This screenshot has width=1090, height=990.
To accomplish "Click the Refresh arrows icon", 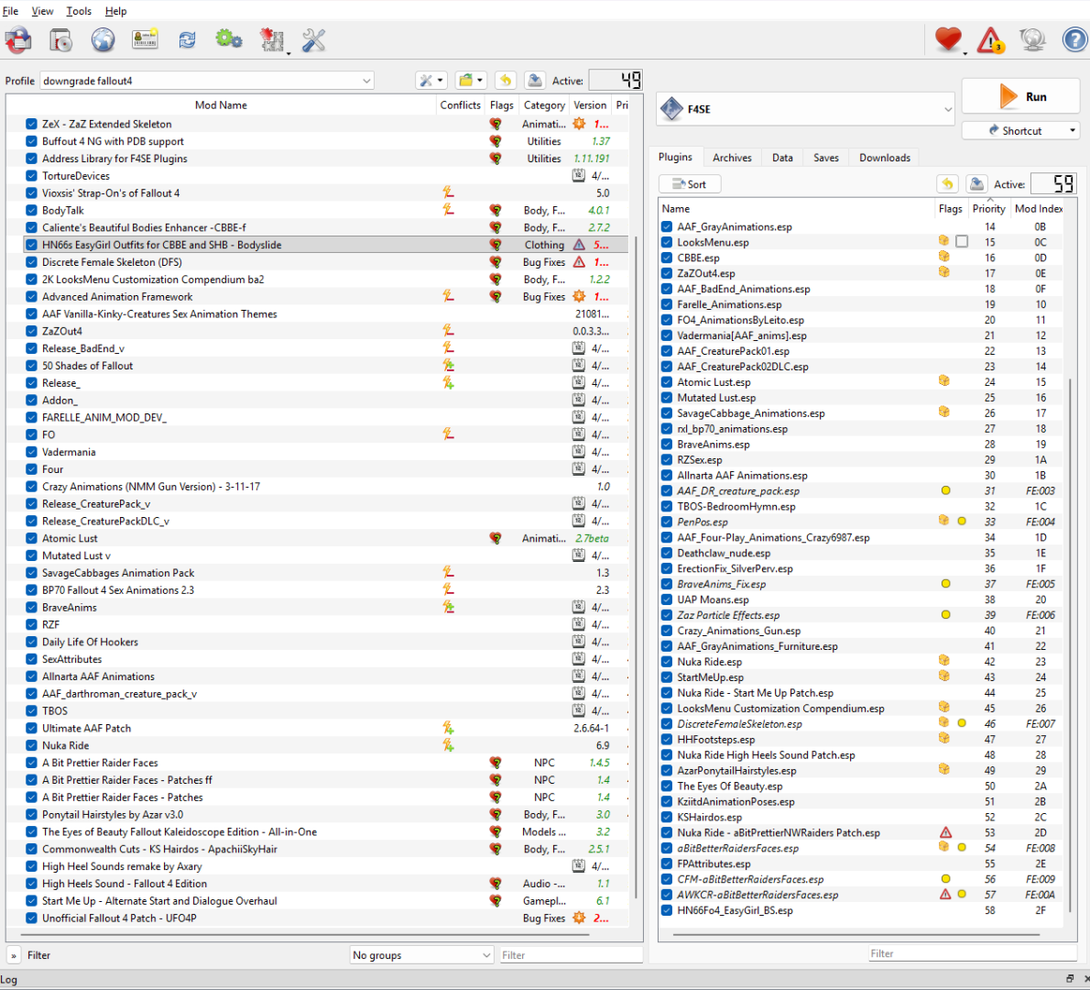I will point(187,40).
